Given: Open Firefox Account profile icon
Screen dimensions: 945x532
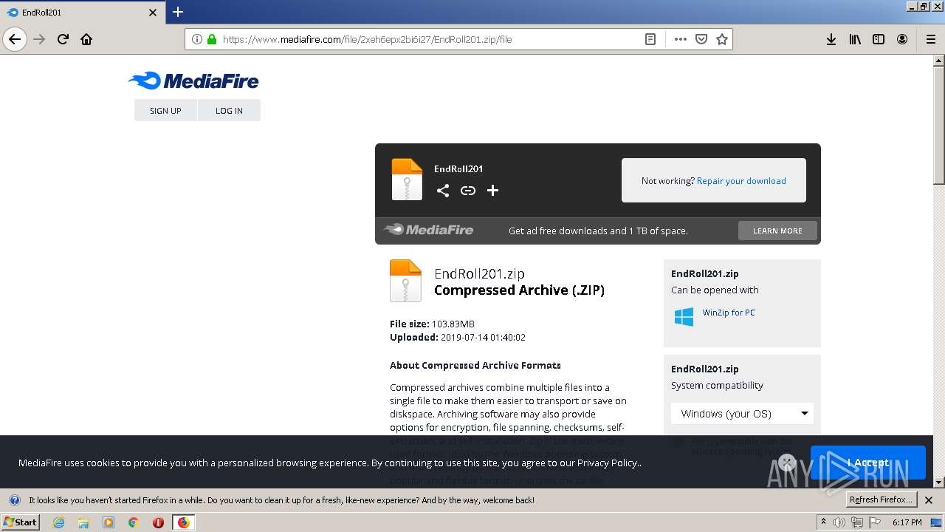Looking at the screenshot, I should coord(902,39).
